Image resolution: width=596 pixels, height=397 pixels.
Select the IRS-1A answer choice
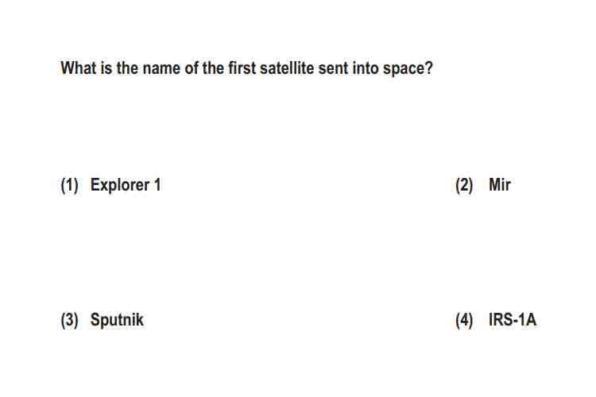point(513,319)
